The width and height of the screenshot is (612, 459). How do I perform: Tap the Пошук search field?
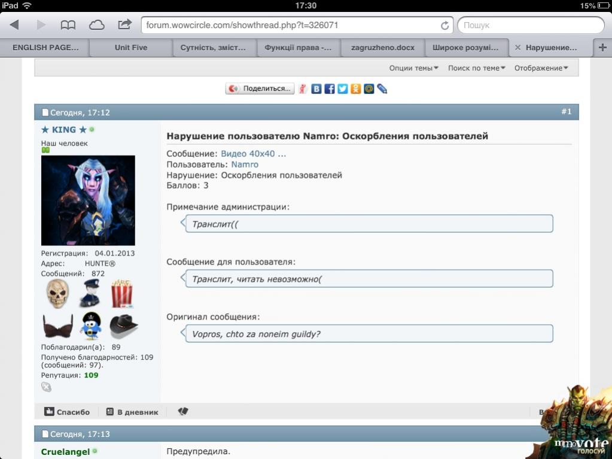(x=530, y=25)
